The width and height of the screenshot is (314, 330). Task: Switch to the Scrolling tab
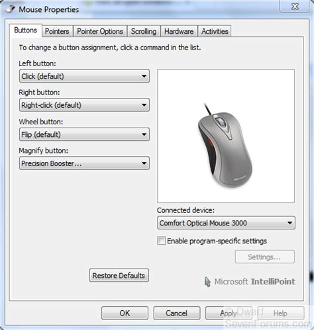coord(144,31)
